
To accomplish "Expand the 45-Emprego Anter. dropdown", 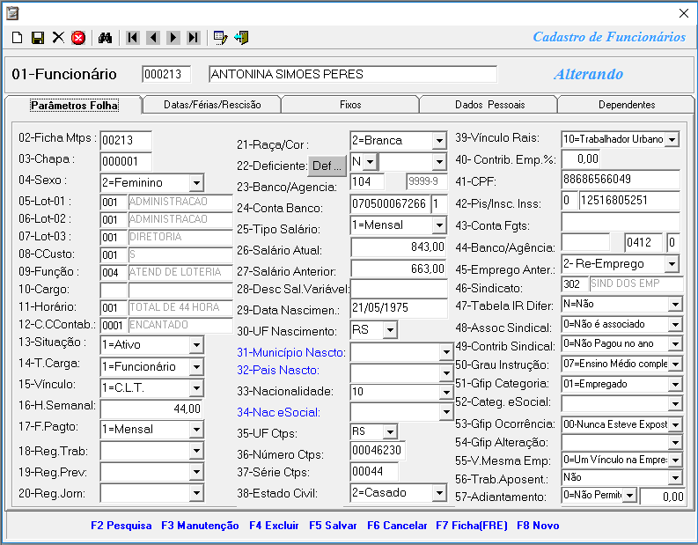I will point(671,264).
